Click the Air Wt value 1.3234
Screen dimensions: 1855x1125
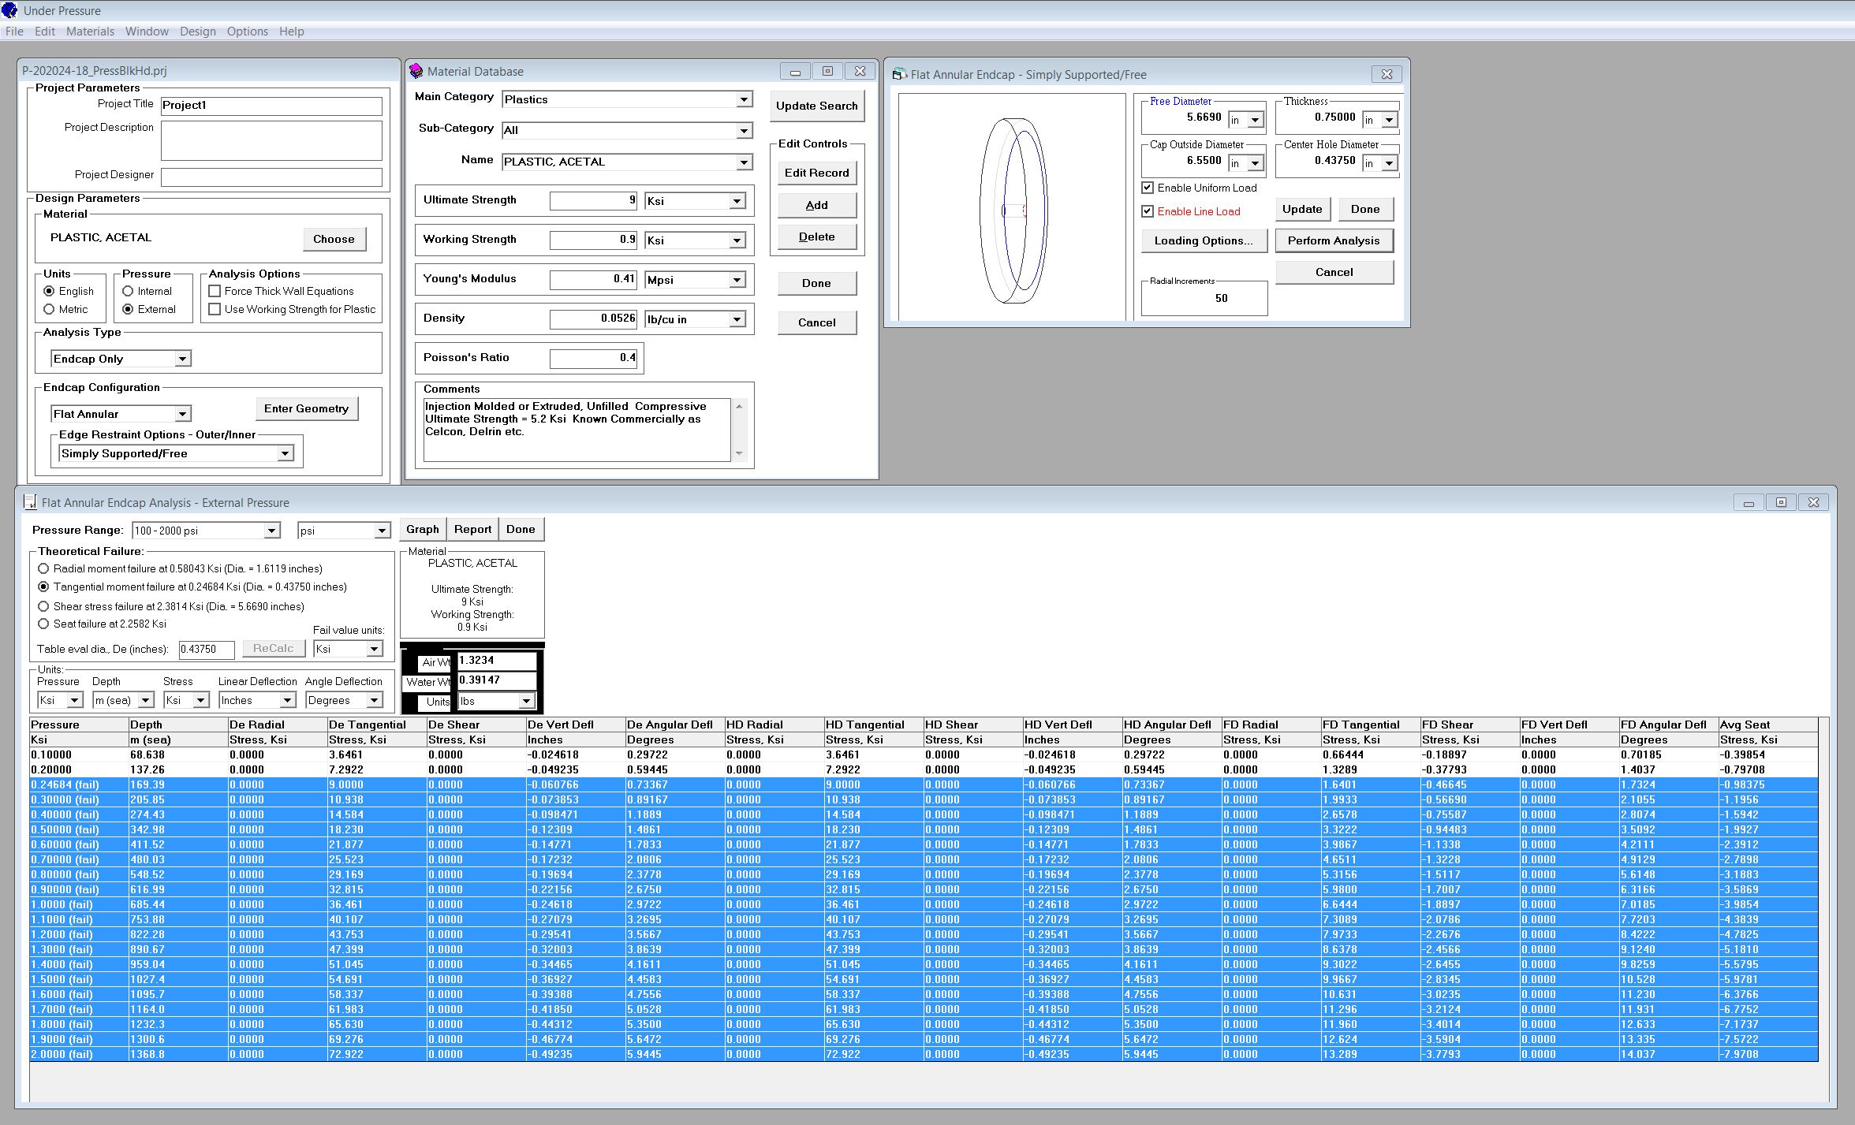(x=497, y=661)
